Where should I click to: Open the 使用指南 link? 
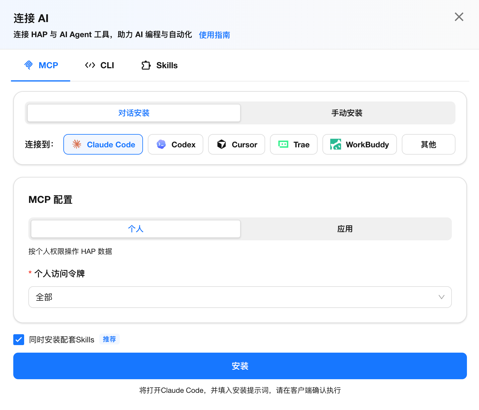(214, 35)
